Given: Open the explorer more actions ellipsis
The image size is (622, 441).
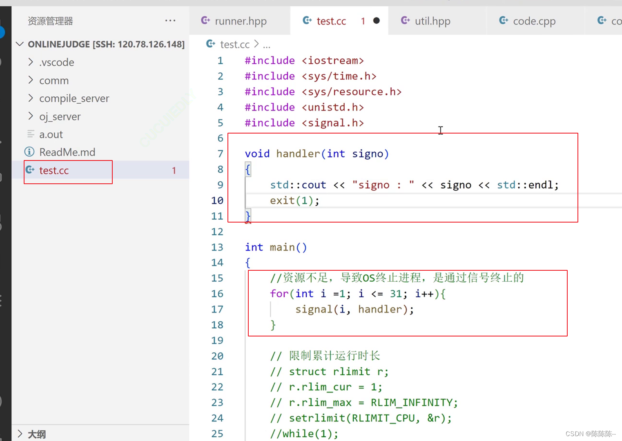Looking at the screenshot, I should pos(170,20).
